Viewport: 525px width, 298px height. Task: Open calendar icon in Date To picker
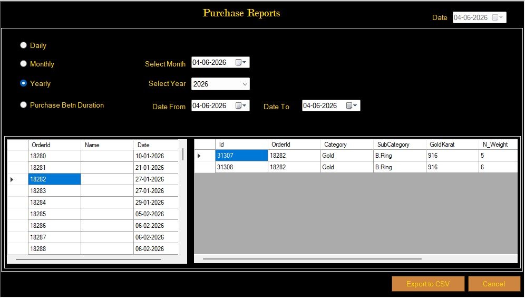351,105
